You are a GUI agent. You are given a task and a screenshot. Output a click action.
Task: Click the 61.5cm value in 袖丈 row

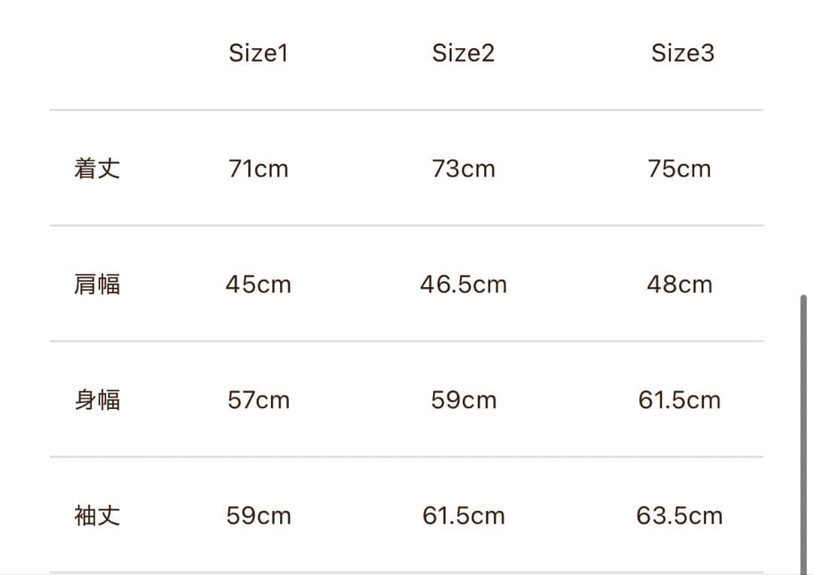click(463, 516)
